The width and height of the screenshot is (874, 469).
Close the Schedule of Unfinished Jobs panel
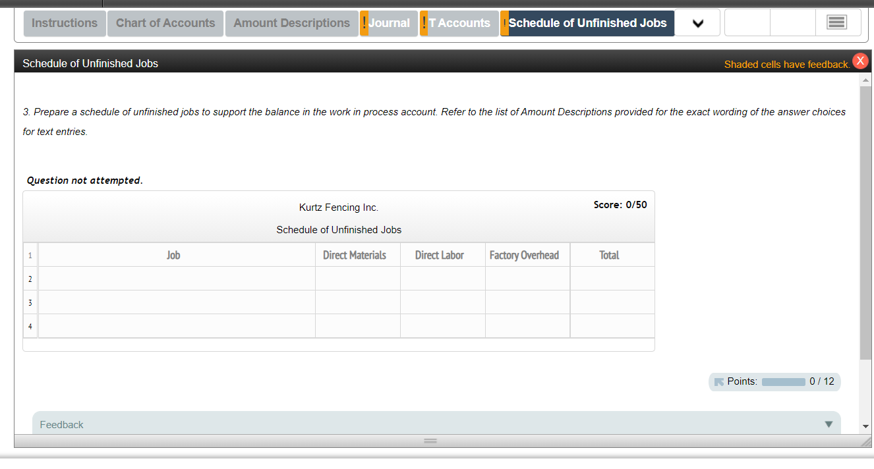(860, 61)
